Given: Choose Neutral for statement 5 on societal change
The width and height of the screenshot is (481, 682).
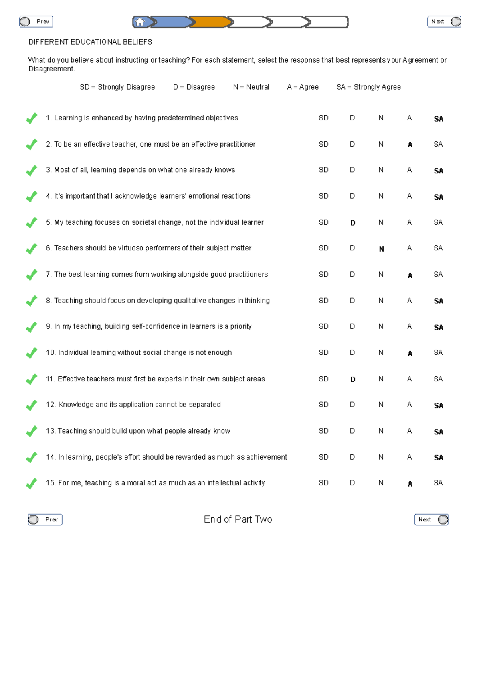Looking at the screenshot, I should pos(381,222).
